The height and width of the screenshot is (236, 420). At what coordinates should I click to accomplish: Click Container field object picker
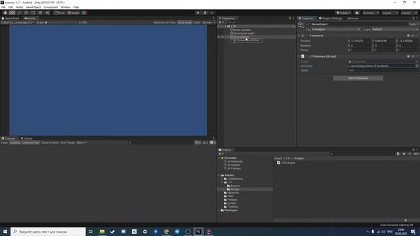417,66
